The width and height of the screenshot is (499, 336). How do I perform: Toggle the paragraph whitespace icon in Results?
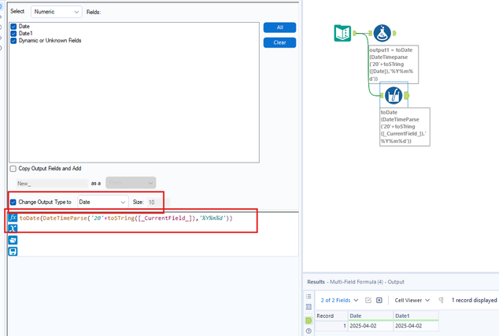[x=441, y=300]
